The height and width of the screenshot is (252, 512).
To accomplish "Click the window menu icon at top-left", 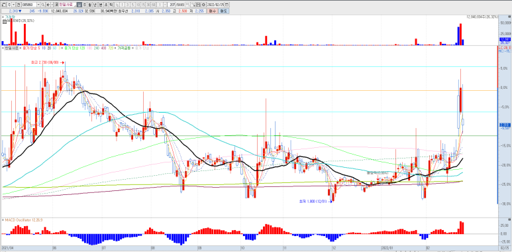I will tap(3, 5).
